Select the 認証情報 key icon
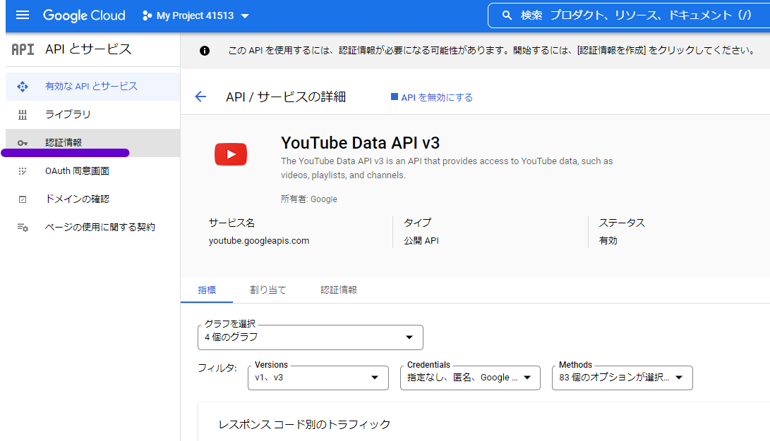 pos(20,142)
